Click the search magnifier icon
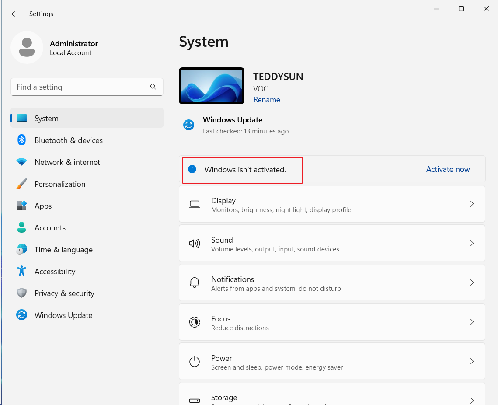498x405 pixels. tap(153, 87)
